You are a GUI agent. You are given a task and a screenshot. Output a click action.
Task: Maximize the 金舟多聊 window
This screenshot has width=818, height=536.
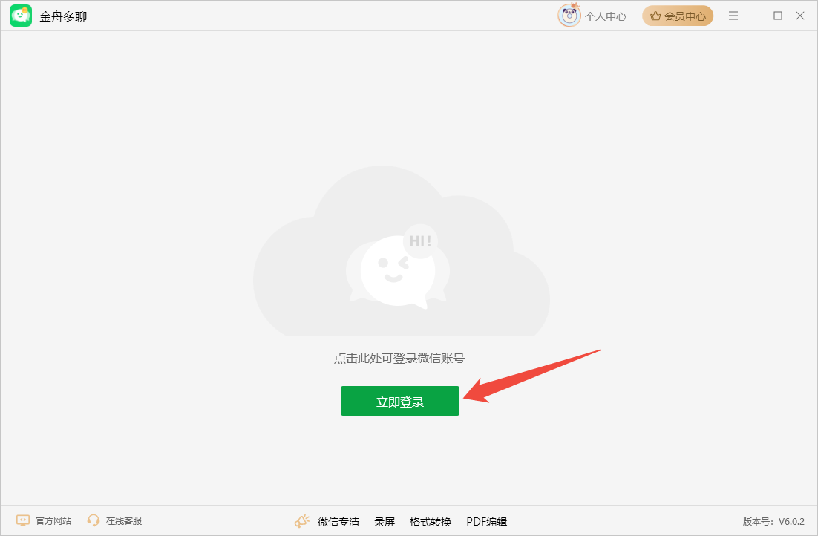pyautogui.click(x=778, y=16)
